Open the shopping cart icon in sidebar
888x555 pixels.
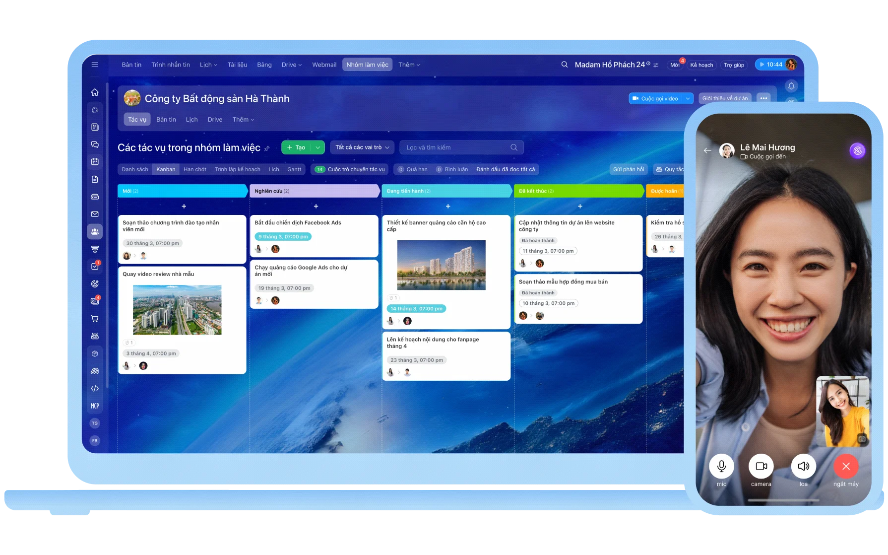pyautogui.click(x=95, y=319)
